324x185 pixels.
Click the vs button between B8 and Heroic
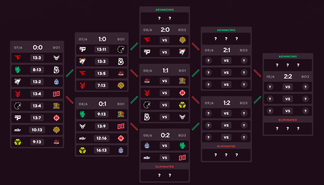pos(164,117)
